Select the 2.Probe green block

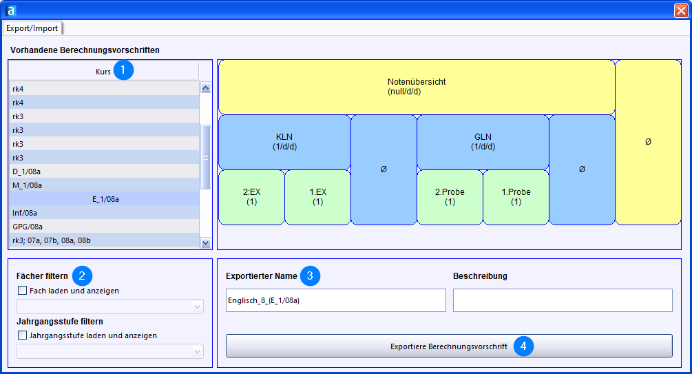[450, 198]
